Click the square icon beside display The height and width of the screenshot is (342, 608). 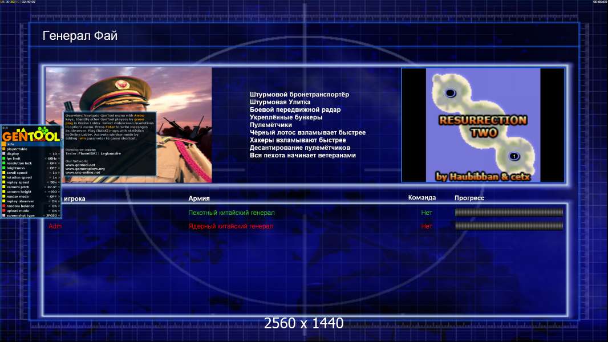[4, 154]
